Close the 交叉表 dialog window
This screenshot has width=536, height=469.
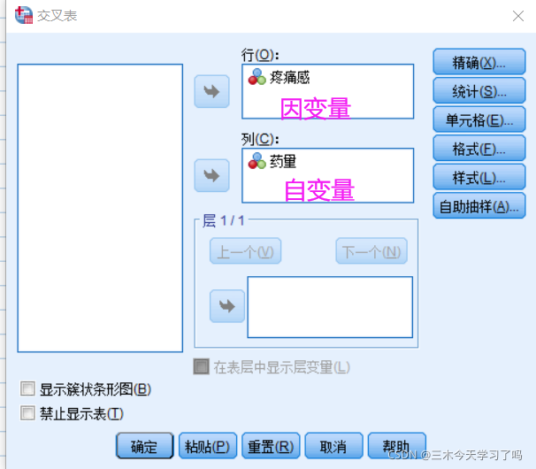pyautogui.click(x=518, y=16)
